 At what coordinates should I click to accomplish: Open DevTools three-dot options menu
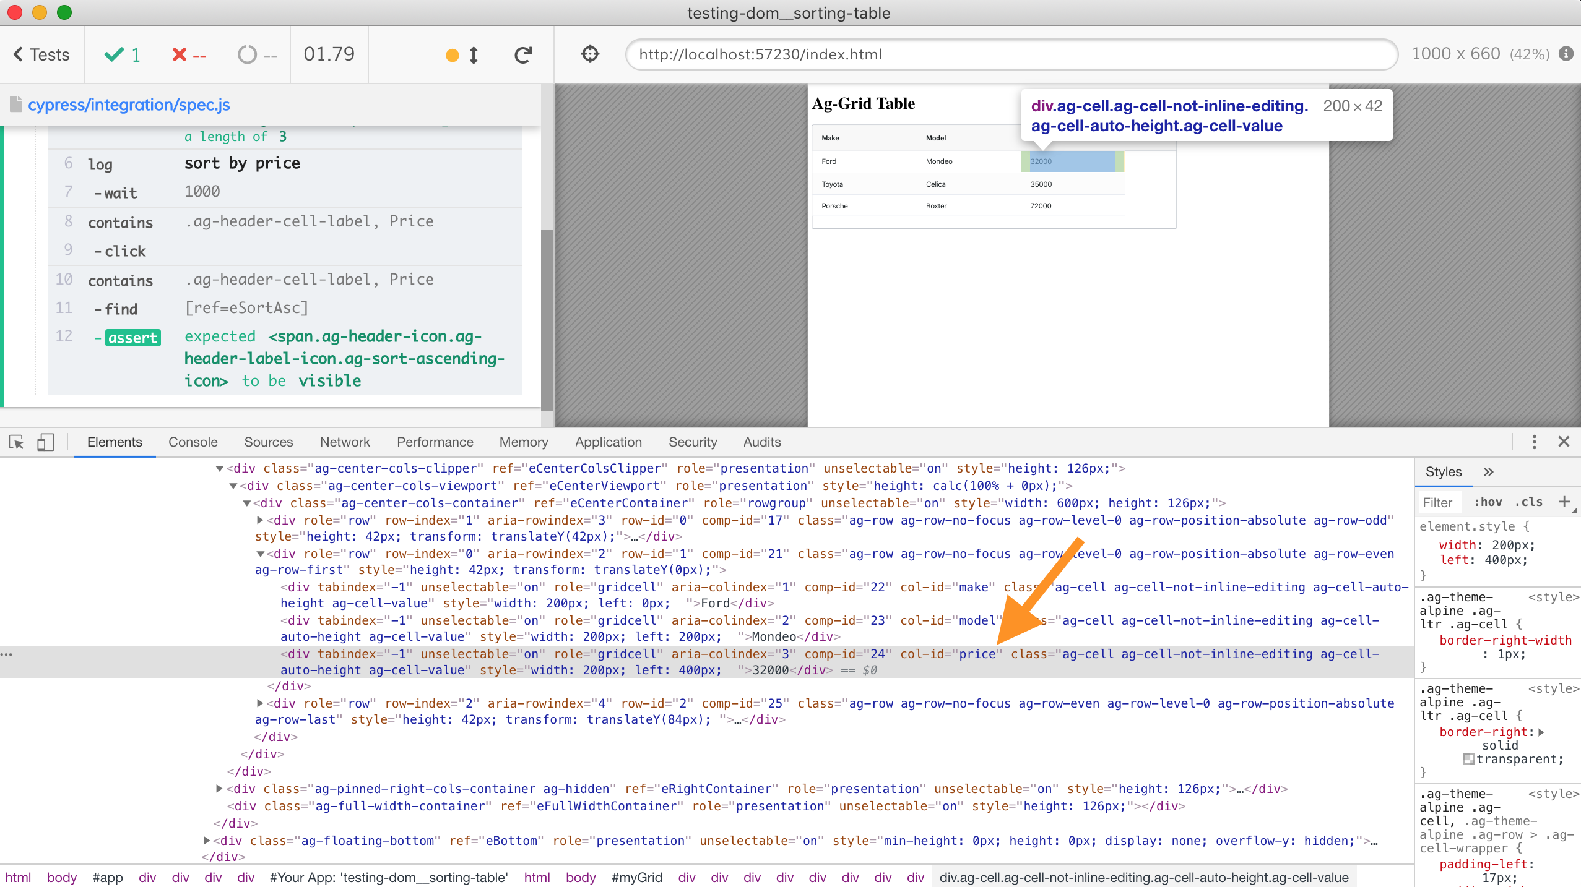click(x=1534, y=442)
